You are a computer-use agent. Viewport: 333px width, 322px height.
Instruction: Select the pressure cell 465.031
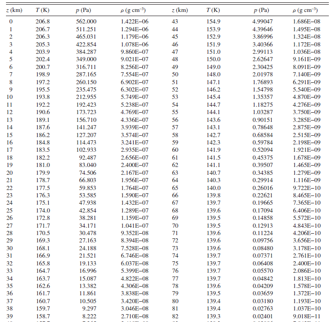click(86, 37)
